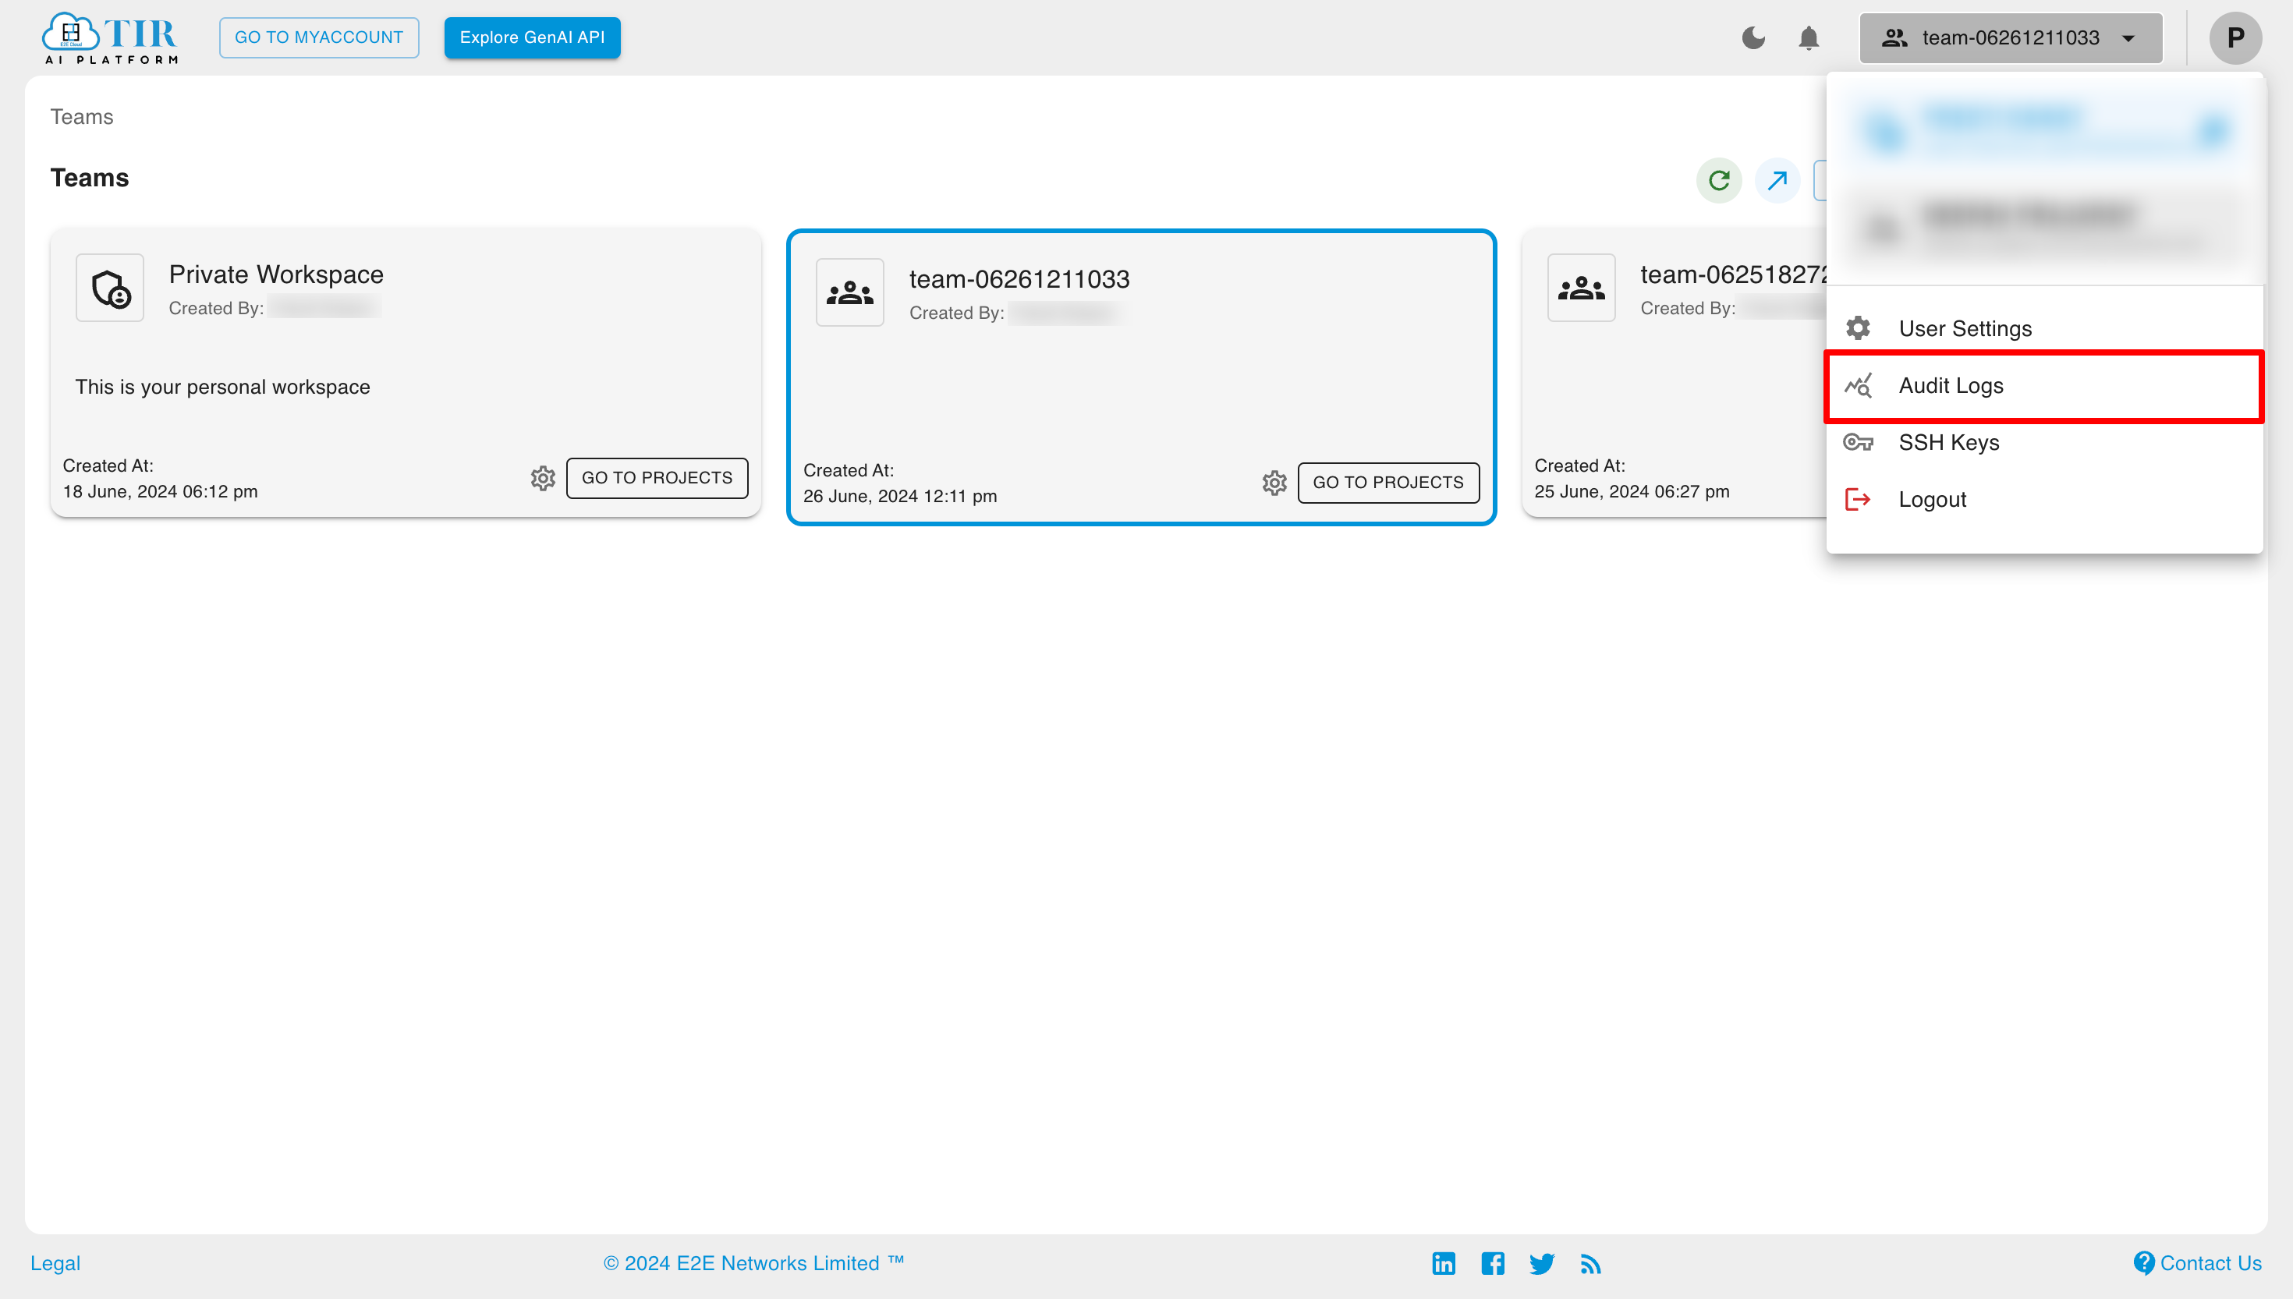Click the Teams breadcrumb
Image resolution: width=2293 pixels, height=1299 pixels.
[x=81, y=117]
